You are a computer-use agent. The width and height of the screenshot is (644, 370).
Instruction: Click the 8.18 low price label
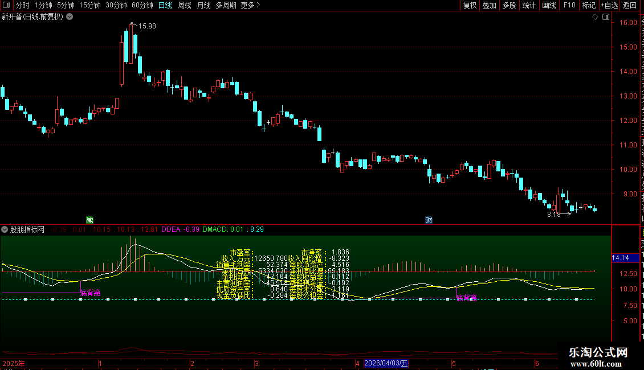pos(553,215)
